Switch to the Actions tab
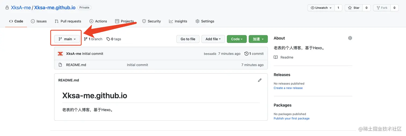406x136 pixels. [x=98, y=21]
